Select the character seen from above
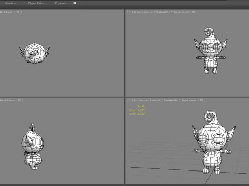The height and width of the screenshot is (186, 249). pos(34,53)
